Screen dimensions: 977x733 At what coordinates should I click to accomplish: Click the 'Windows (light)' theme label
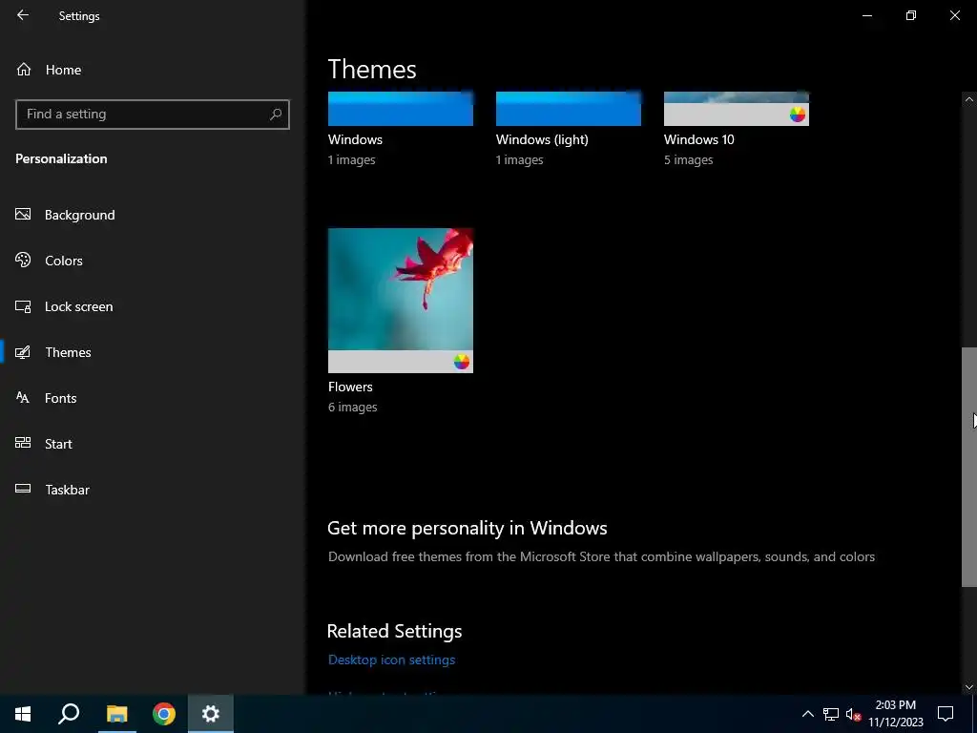pos(542,139)
